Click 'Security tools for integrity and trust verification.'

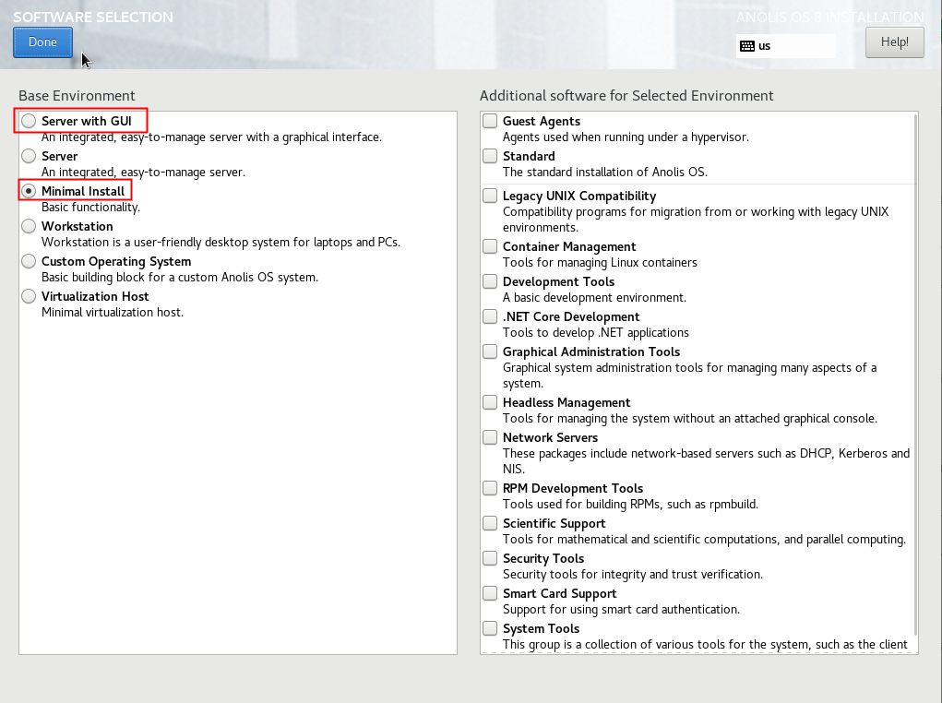(x=633, y=575)
